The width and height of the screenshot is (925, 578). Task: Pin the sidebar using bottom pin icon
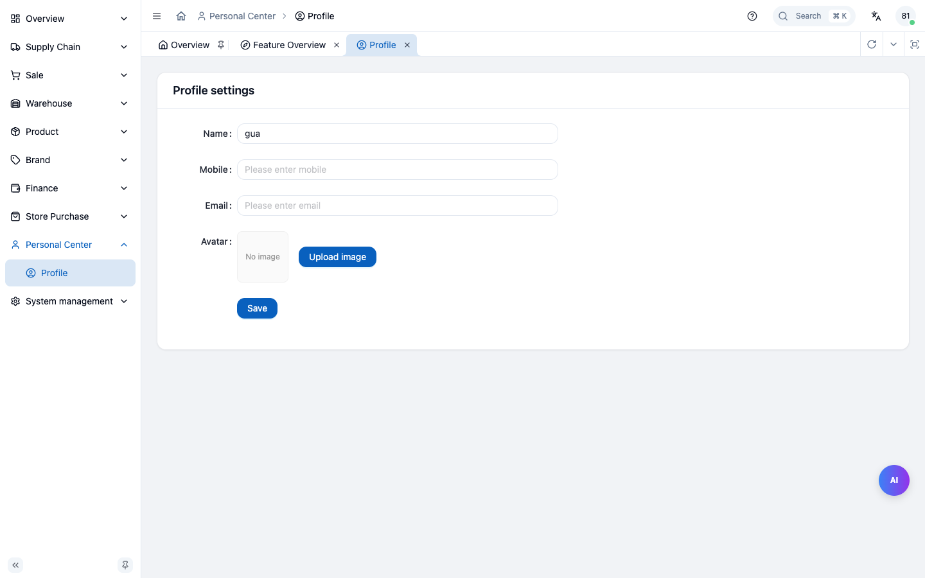tap(125, 565)
